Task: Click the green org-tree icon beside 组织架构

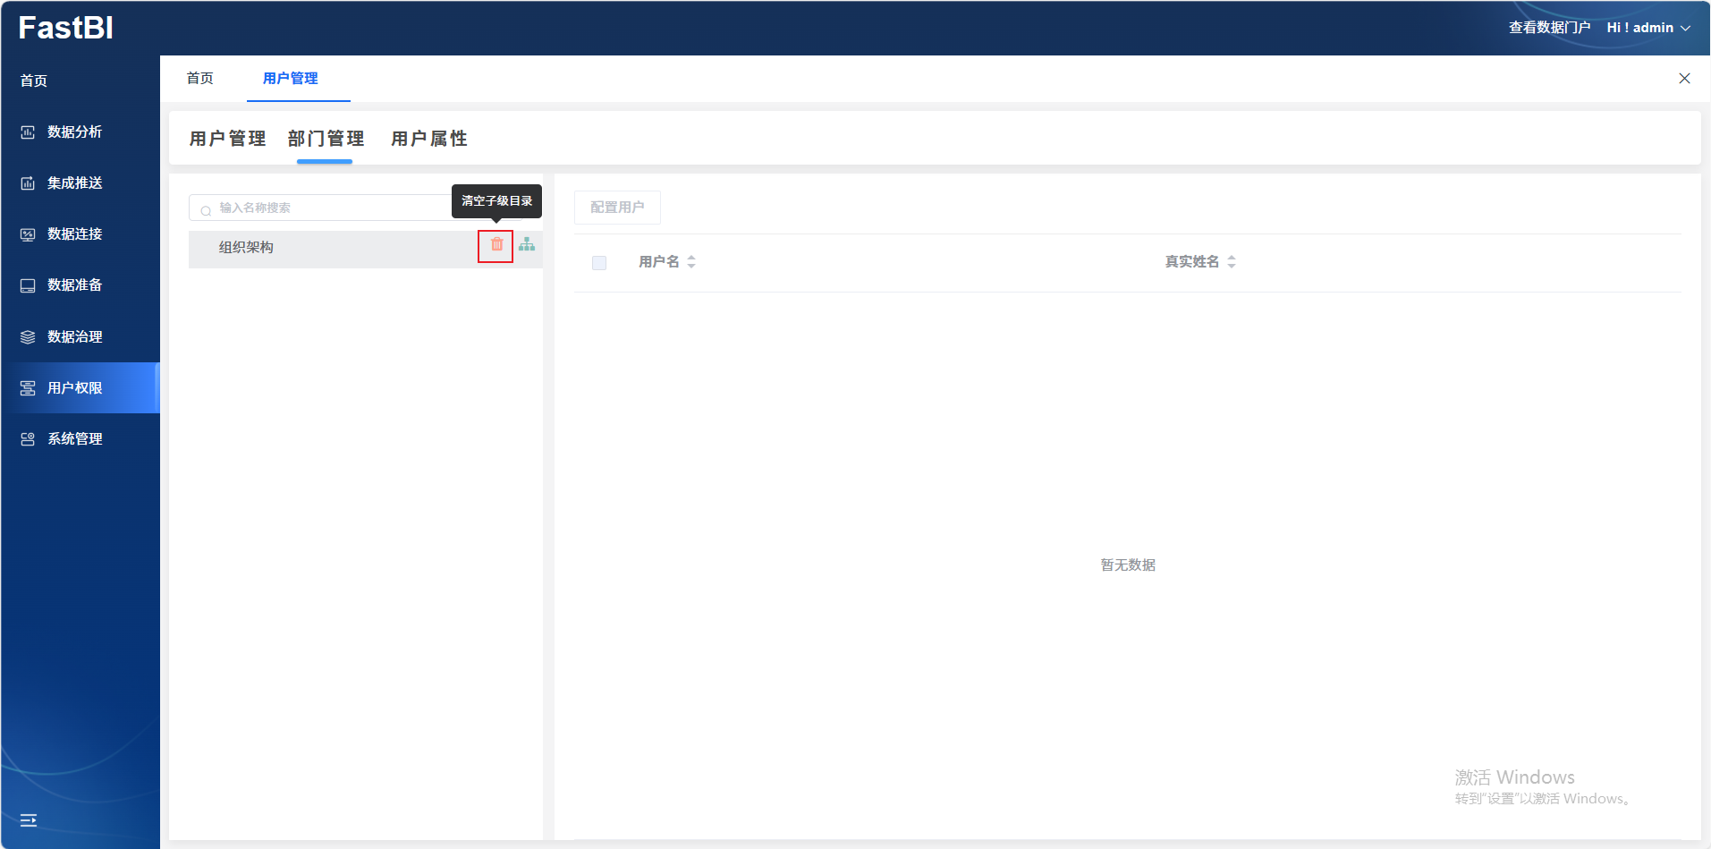Action: pyautogui.click(x=527, y=244)
